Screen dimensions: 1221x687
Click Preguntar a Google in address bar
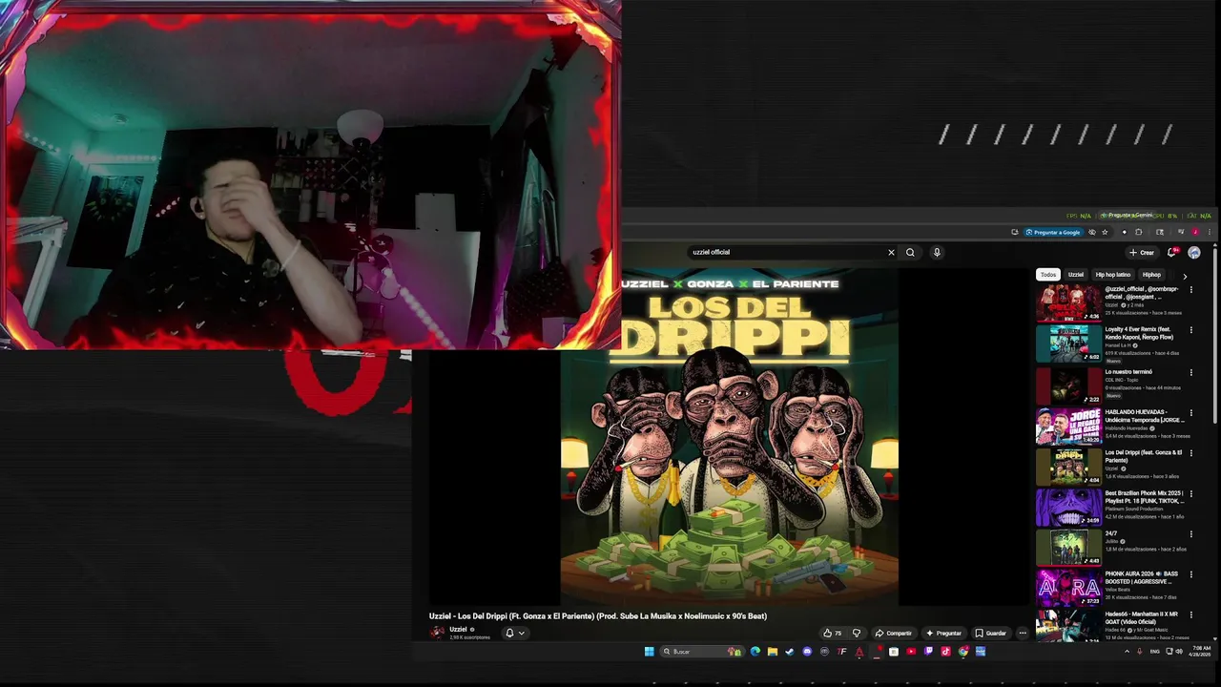[1053, 232]
